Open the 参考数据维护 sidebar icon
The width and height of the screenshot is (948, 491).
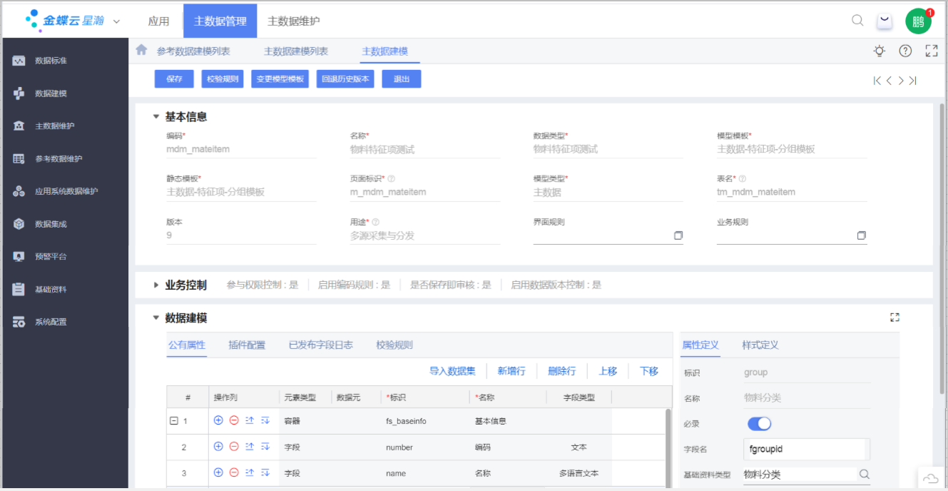[19, 158]
